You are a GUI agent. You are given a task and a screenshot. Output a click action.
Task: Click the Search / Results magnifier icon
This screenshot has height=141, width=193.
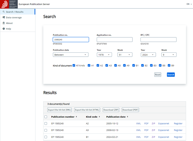pyautogui.click(x=4, y=12)
